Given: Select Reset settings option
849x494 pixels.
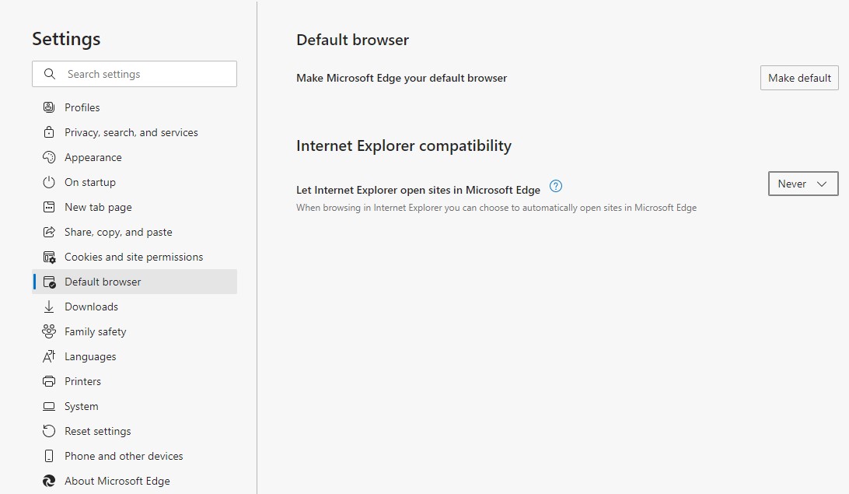Looking at the screenshot, I should (x=135, y=431).
